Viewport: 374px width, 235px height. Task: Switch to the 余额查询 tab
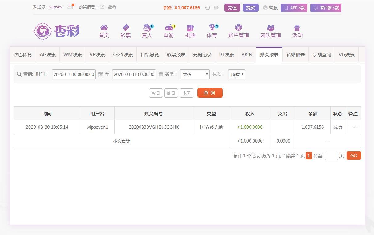pyautogui.click(x=322, y=54)
